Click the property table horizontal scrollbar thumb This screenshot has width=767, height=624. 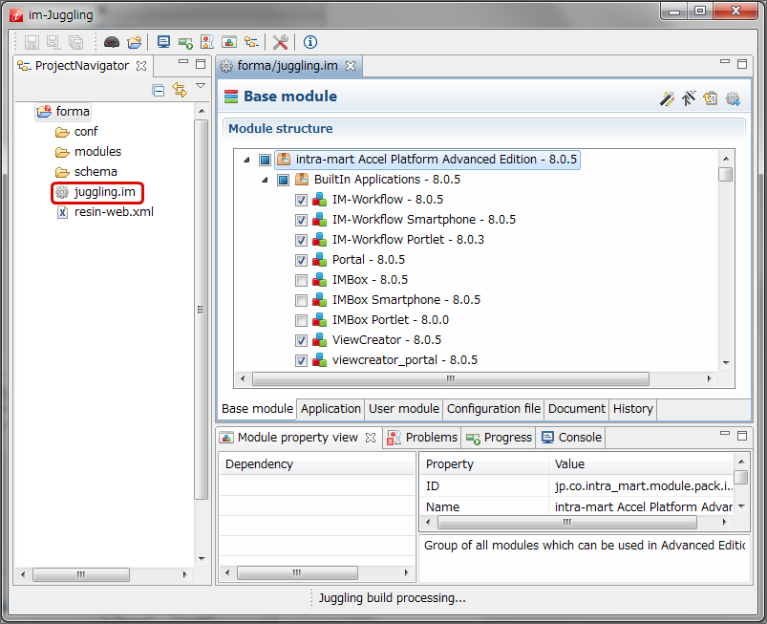567,522
